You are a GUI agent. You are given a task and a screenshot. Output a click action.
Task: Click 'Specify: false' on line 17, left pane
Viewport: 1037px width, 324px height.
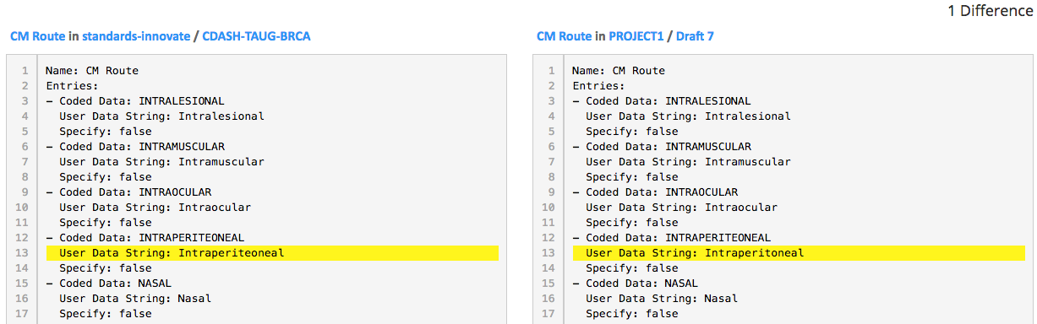106,314
